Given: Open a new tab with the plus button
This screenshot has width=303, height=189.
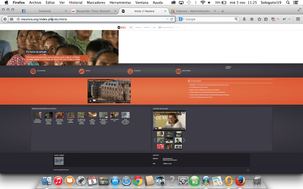Looking at the screenshot, I should (223, 11).
